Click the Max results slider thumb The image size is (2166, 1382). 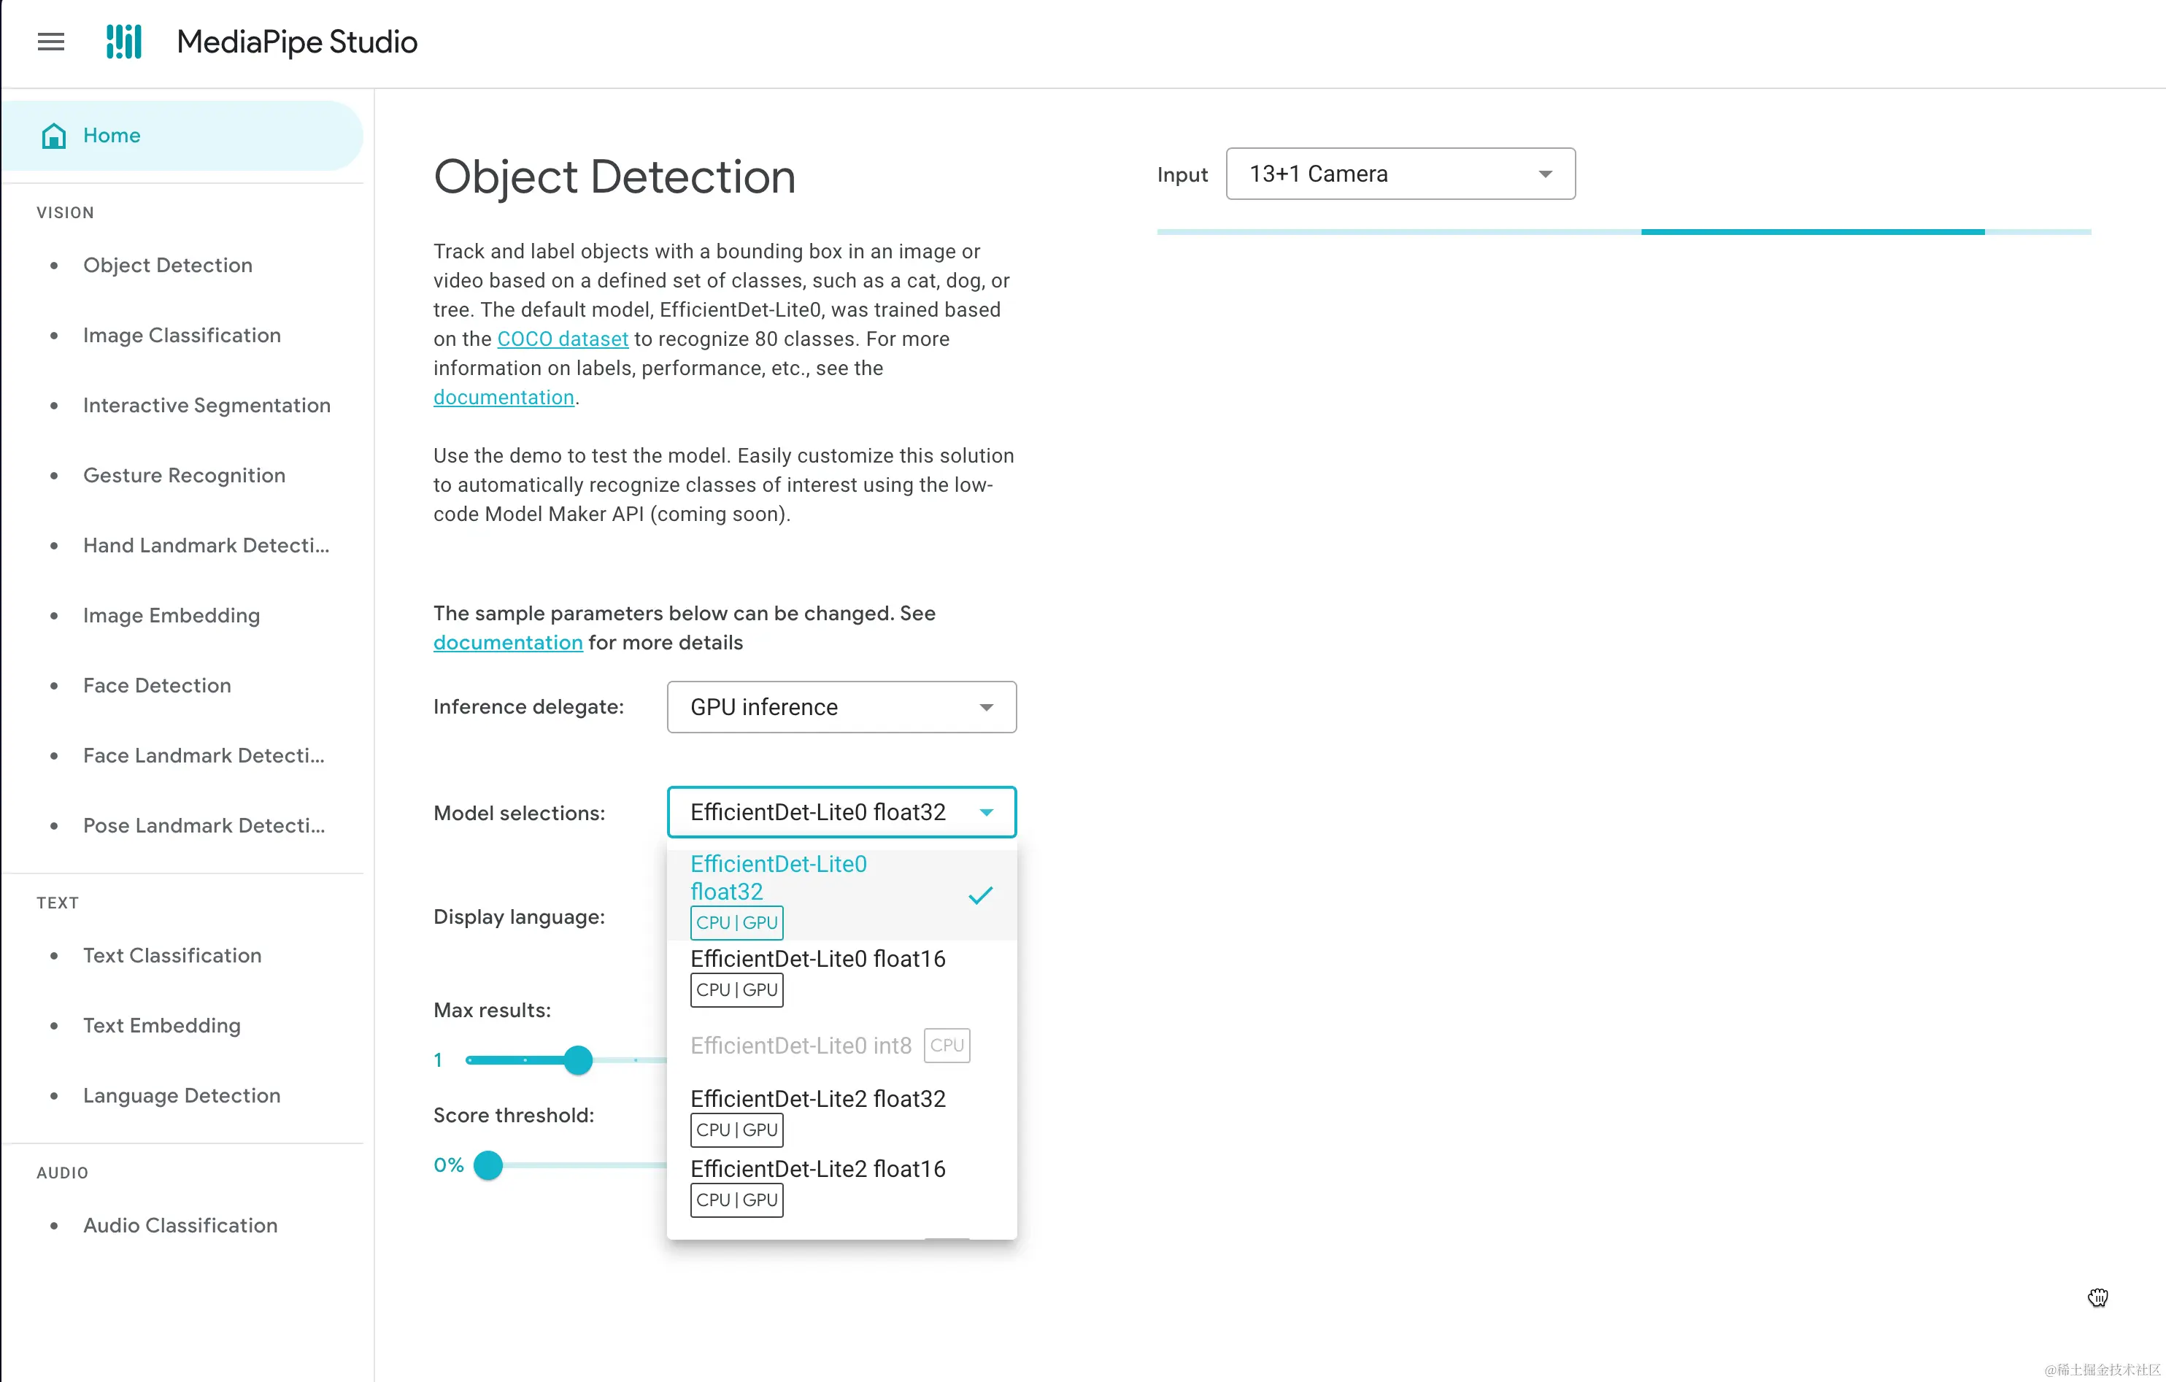pos(577,1060)
